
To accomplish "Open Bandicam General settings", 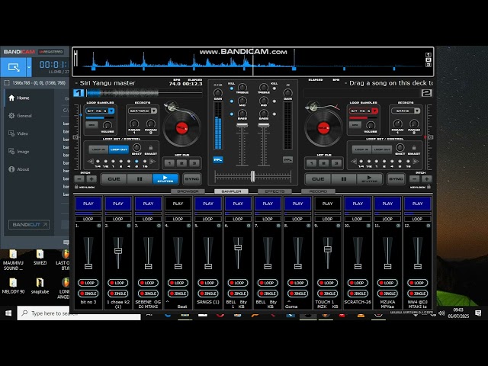I will click(x=21, y=115).
